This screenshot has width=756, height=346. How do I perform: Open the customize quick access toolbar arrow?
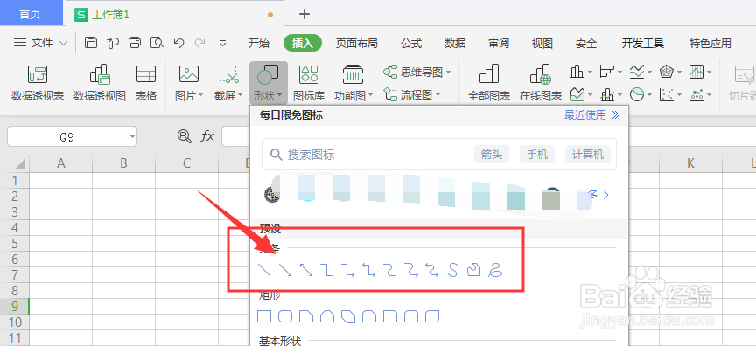tap(223, 43)
